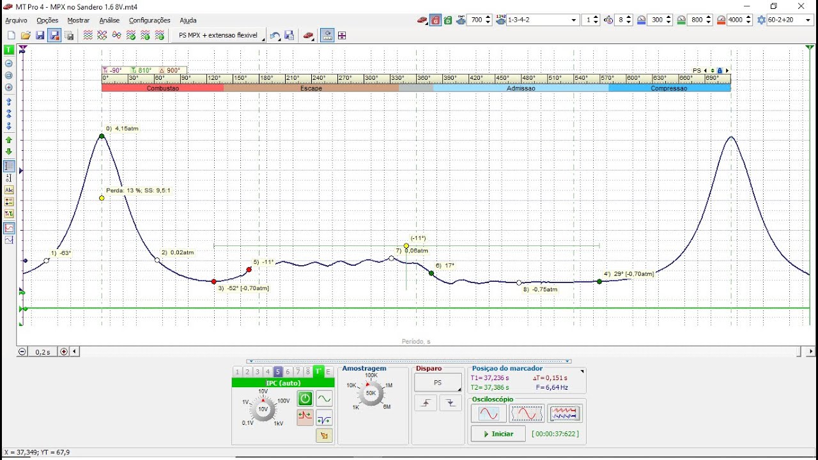Select the green T' channel tab
Image resolution: width=818 pixels, height=460 pixels.
pos(318,372)
